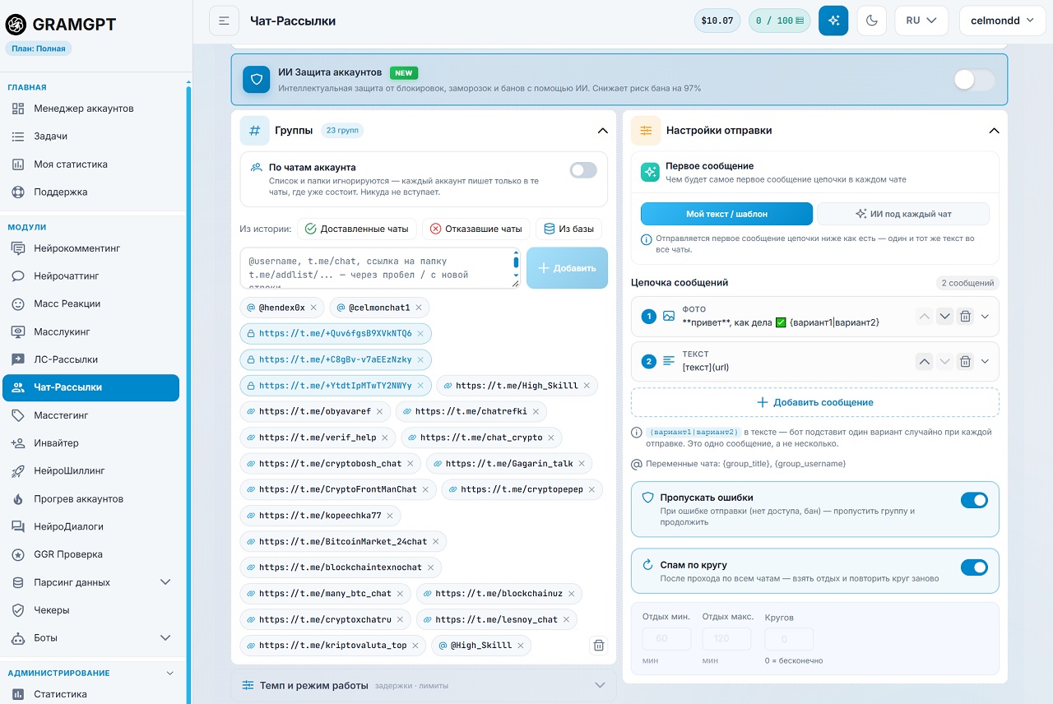Move message 2 up with the arrow
The width and height of the screenshot is (1053, 704).
[924, 361]
